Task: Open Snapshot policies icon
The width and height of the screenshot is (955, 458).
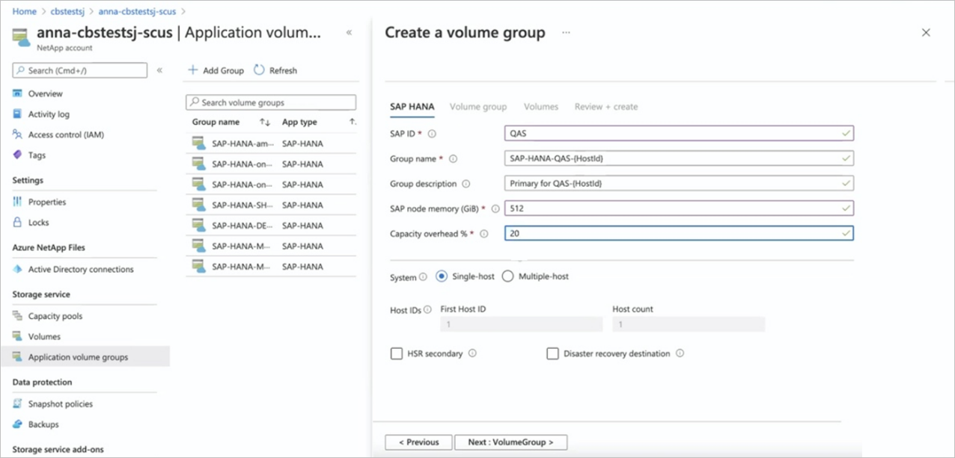Action: pos(18,403)
